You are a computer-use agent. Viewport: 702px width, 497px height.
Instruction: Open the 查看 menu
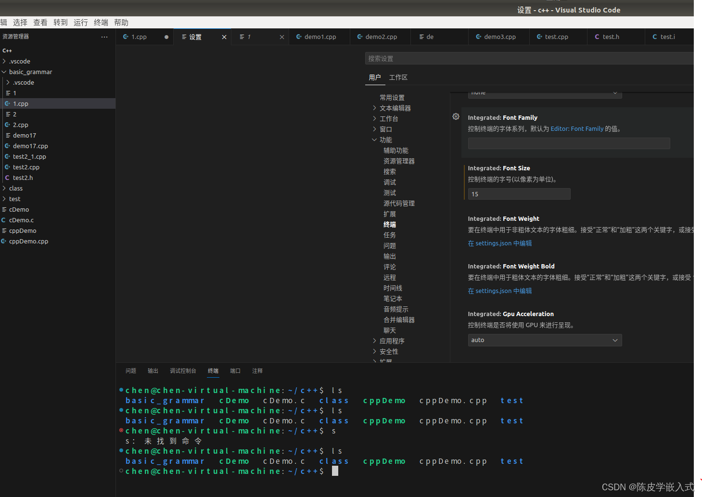tap(40, 23)
